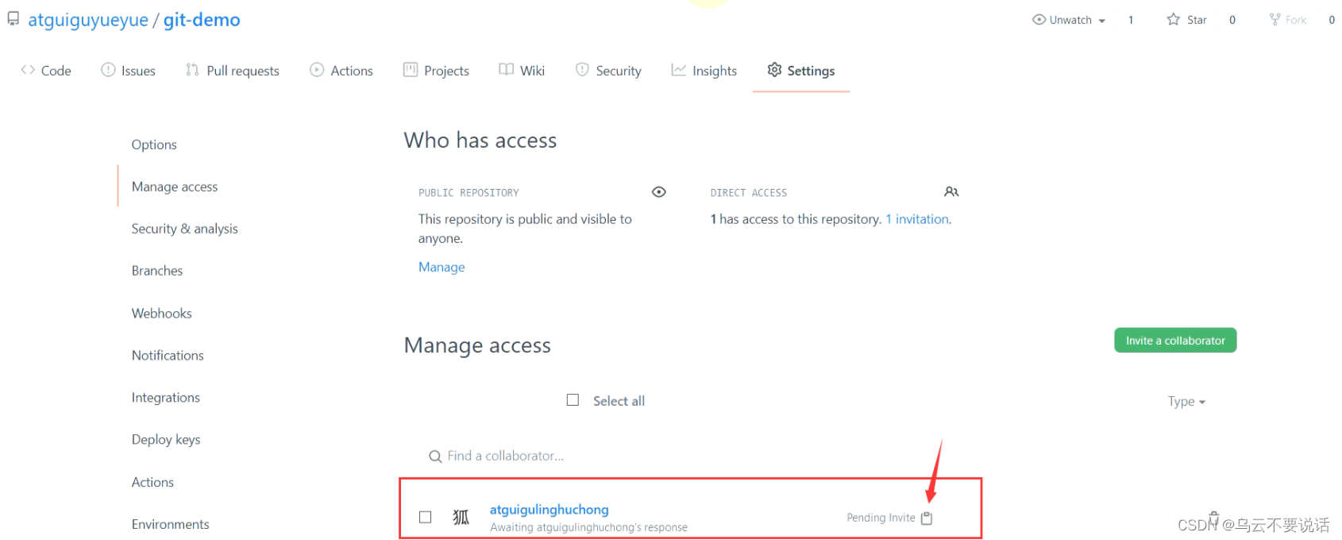Click the star count 0

(1232, 20)
